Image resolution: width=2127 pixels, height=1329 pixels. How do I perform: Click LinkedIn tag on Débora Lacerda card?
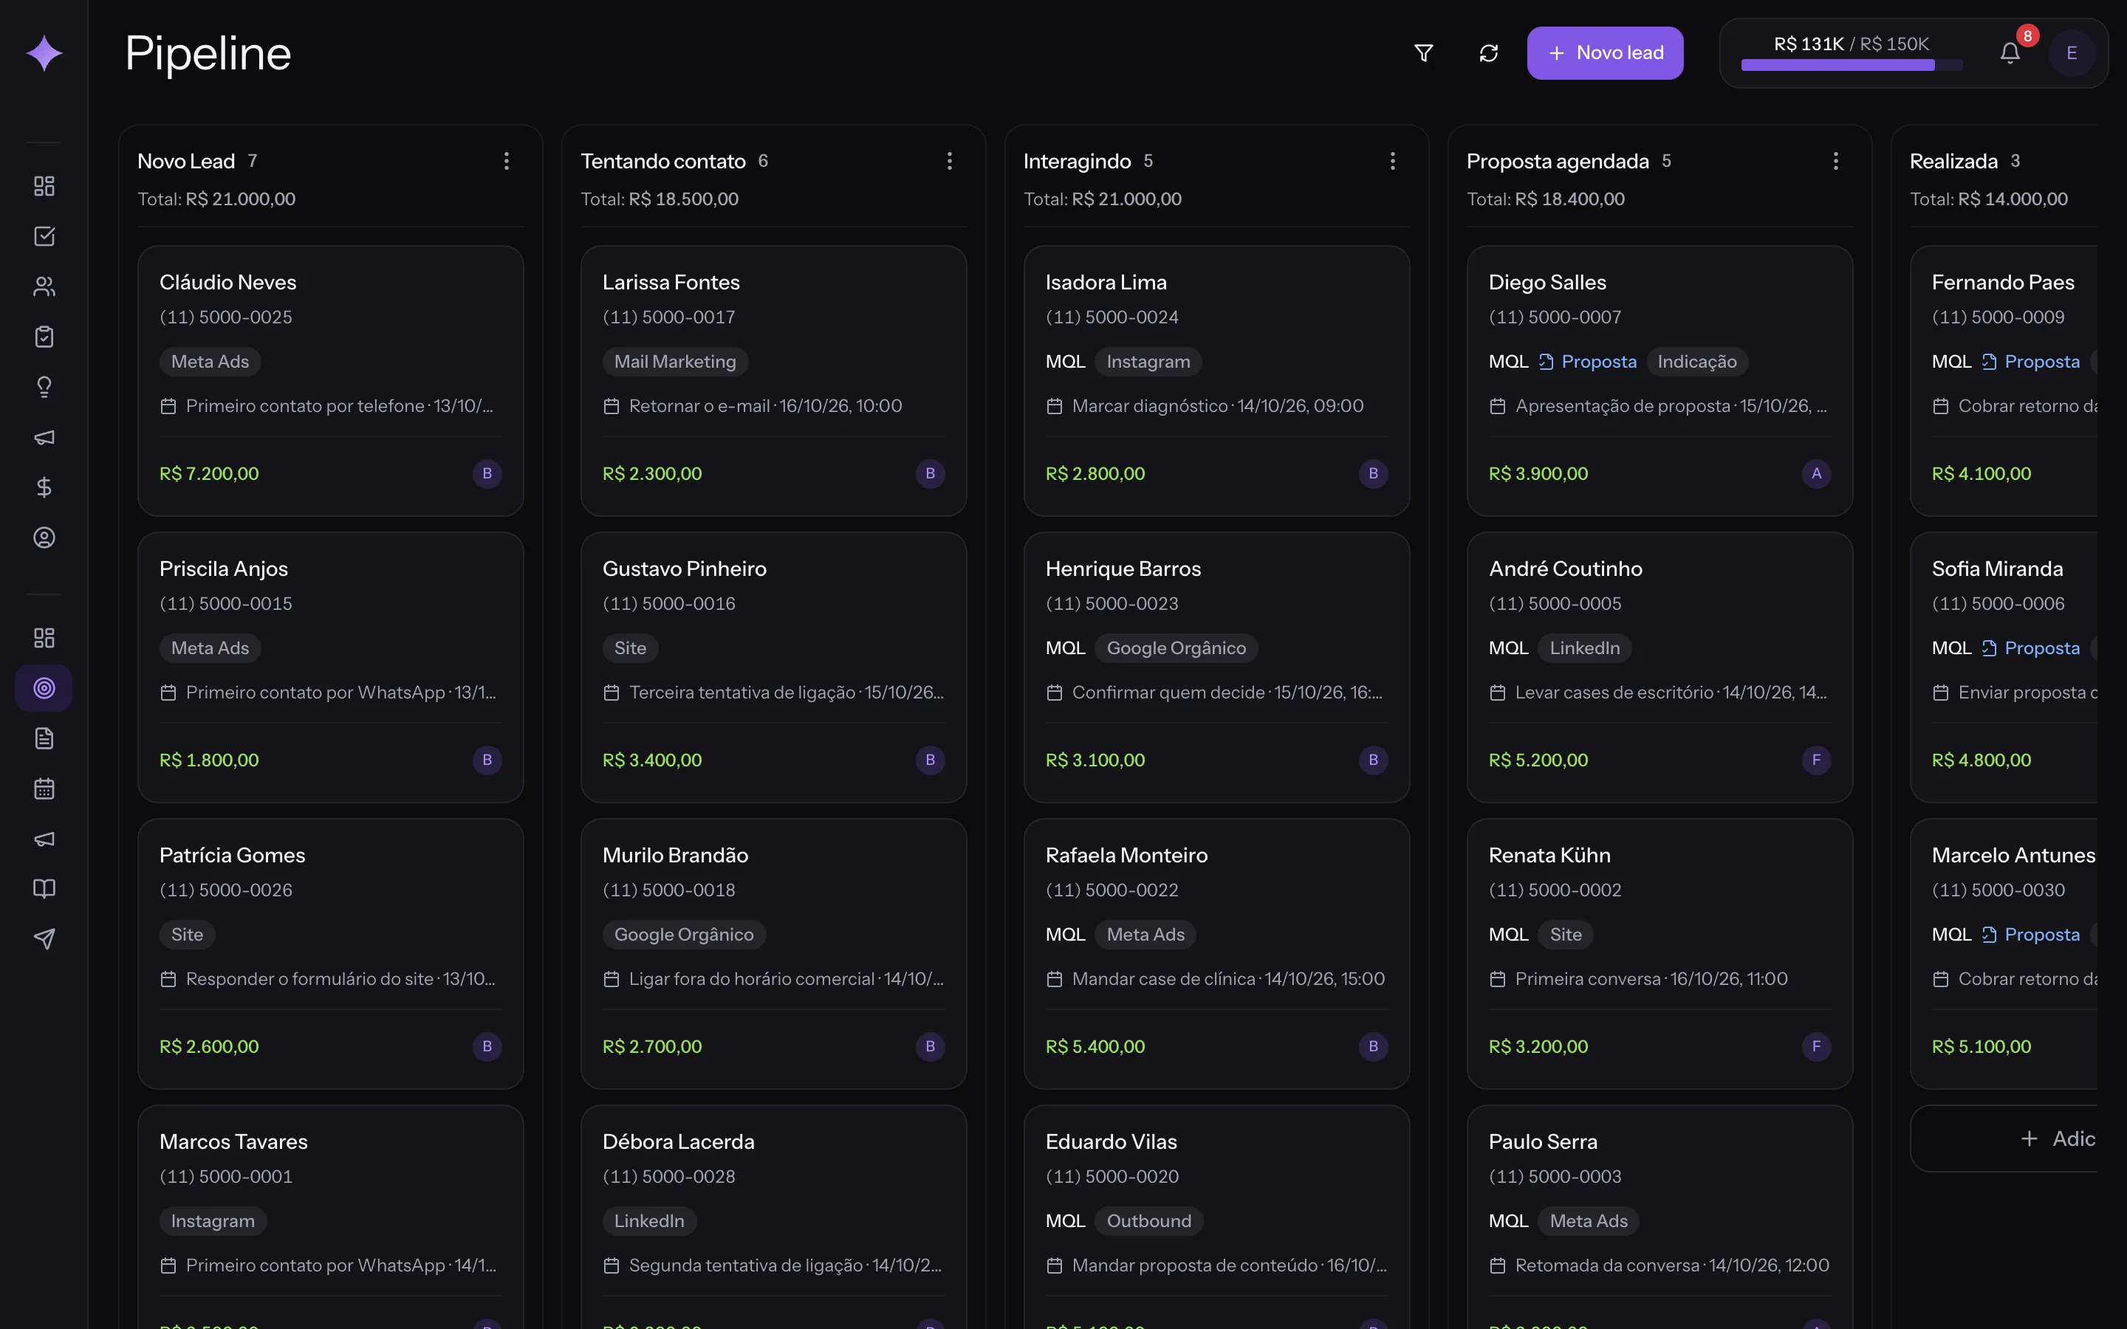[x=648, y=1221]
